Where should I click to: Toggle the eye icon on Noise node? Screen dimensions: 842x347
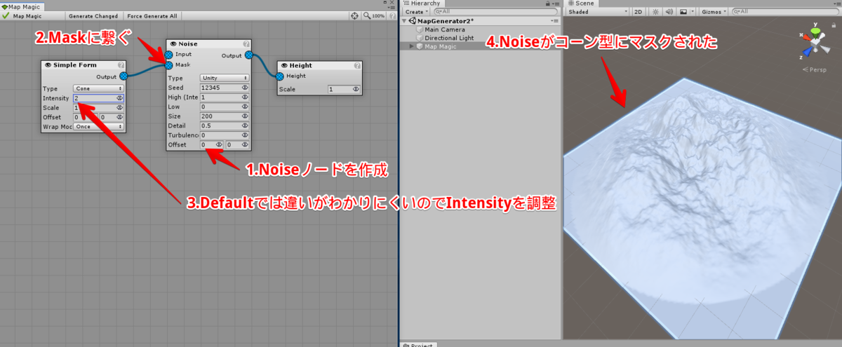173,44
